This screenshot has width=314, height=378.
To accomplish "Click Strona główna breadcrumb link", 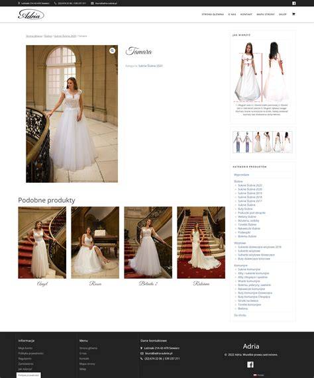I will click(x=34, y=36).
